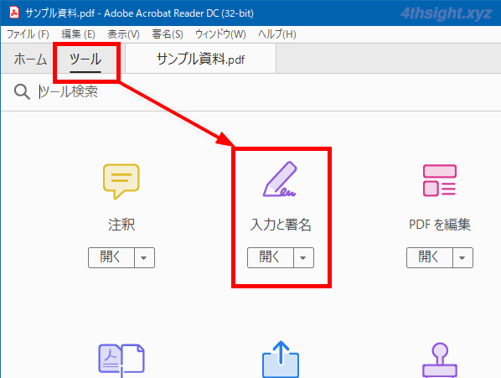501x378 pixels.
Task: Open the 署名(S) menu
Action: 168,34
